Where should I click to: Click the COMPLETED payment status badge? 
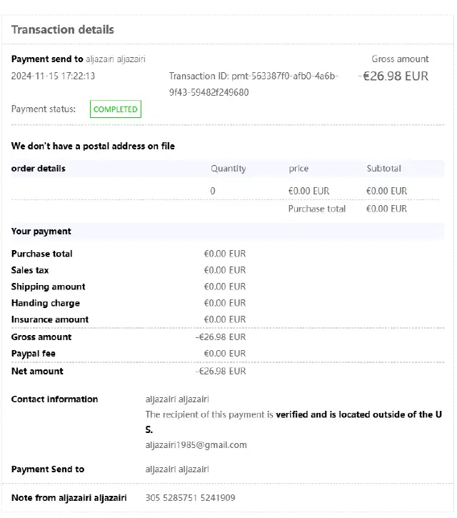coord(115,109)
